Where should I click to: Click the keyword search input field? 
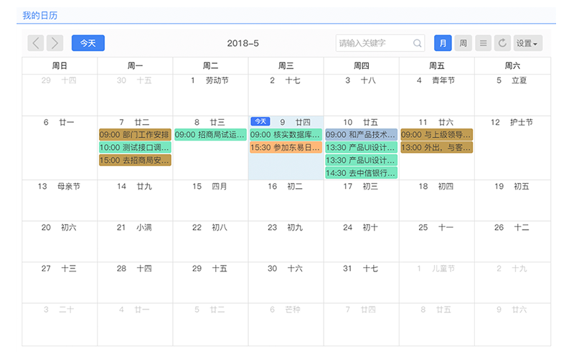click(x=375, y=43)
